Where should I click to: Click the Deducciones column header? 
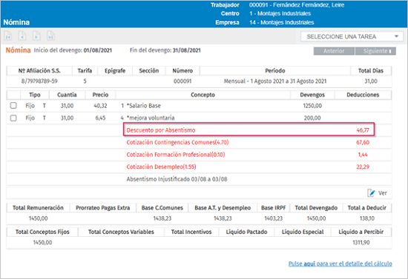pos(363,95)
